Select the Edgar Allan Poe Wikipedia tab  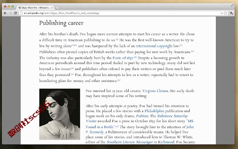point(35,7)
